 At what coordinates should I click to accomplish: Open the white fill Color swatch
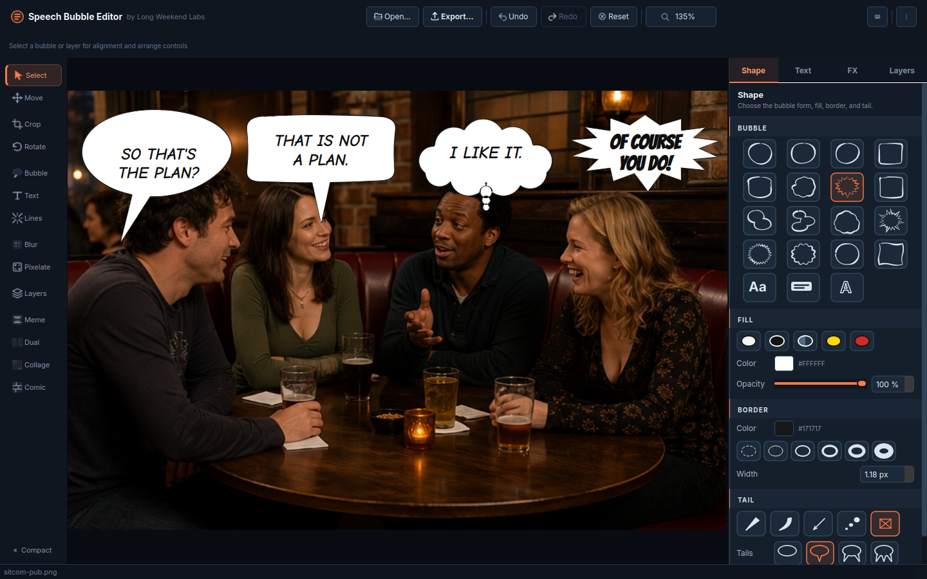(783, 363)
